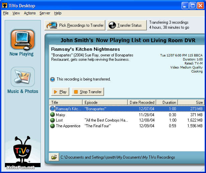Sort by Duration column header
Screen dimensions: 206x173
tap(167, 102)
